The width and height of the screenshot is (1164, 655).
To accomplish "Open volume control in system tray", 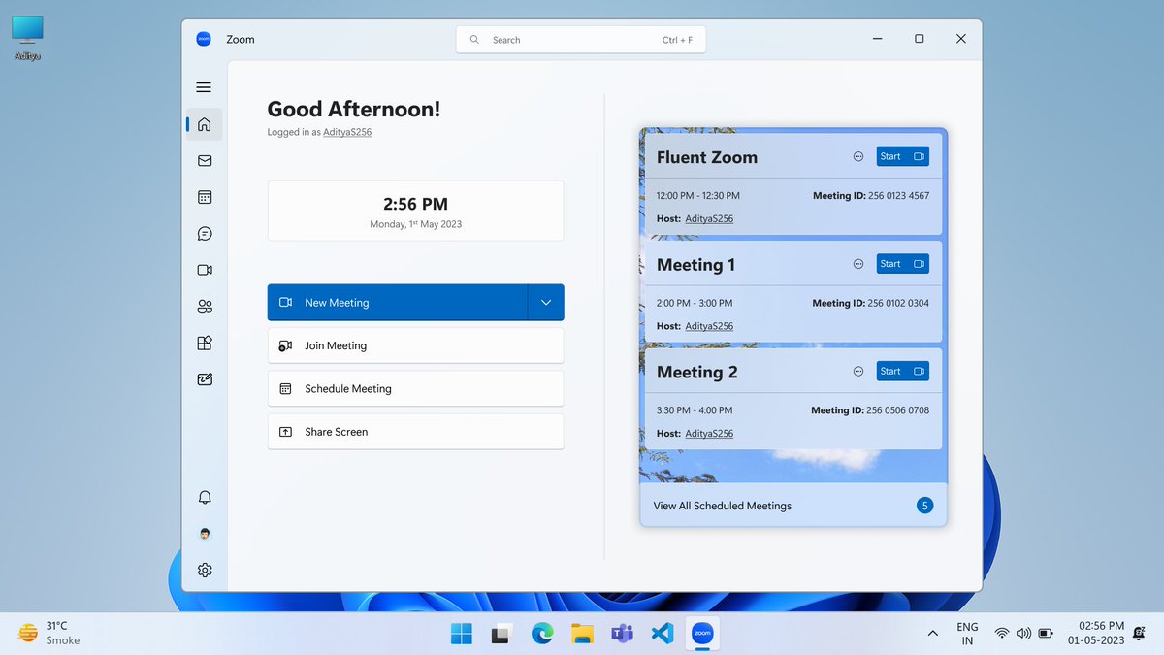I will pos(1023,634).
